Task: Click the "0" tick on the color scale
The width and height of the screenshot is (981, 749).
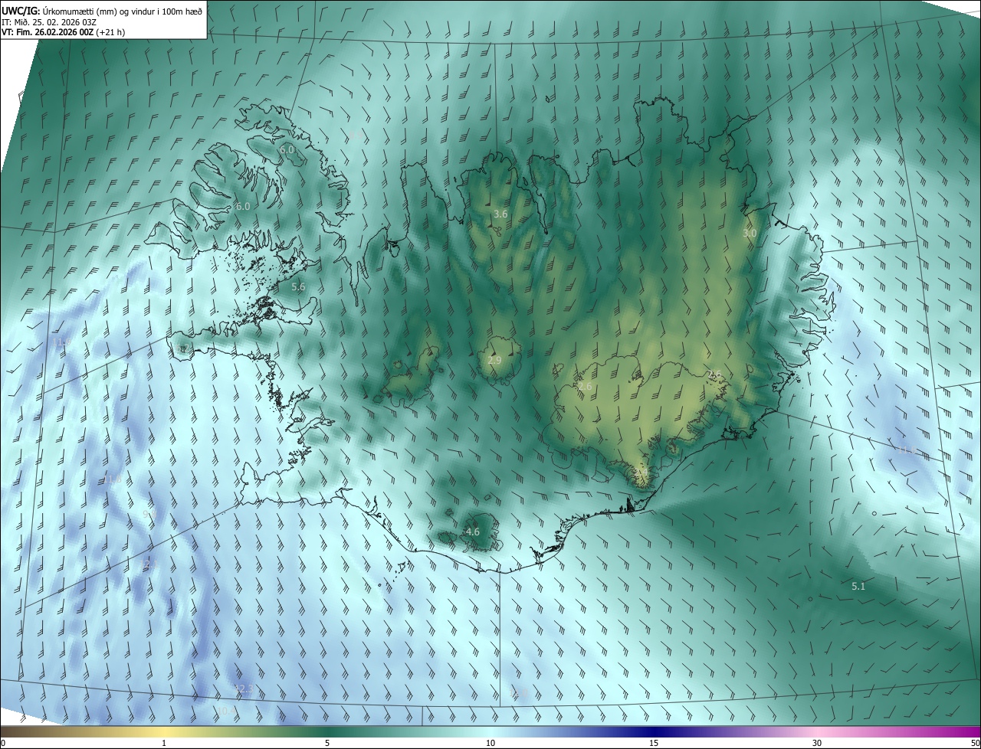Action: (x=3, y=743)
